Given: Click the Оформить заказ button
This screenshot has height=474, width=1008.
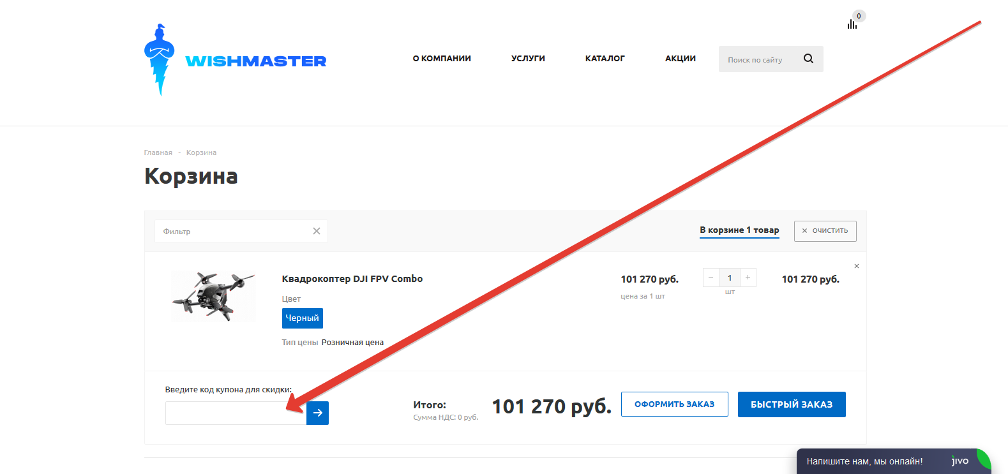Looking at the screenshot, I should click(675, 404).
